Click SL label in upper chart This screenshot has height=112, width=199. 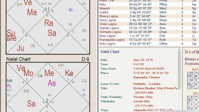coord(85,30)
